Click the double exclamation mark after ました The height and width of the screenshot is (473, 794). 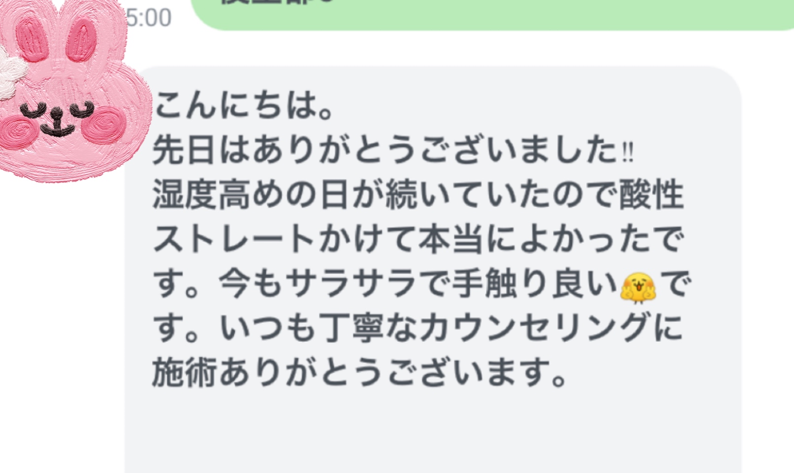tap(627, 151)
